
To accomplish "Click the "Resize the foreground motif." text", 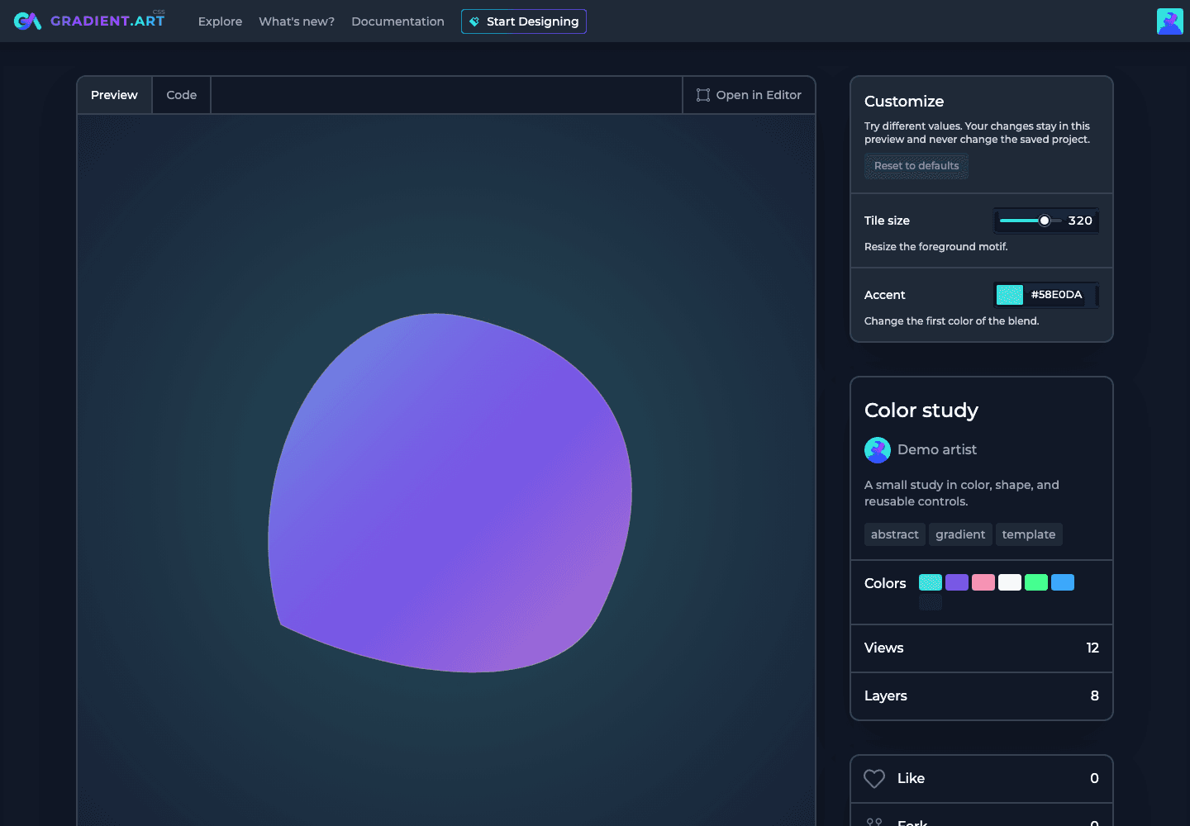I will pyautogui.click(x=936, y=247).
